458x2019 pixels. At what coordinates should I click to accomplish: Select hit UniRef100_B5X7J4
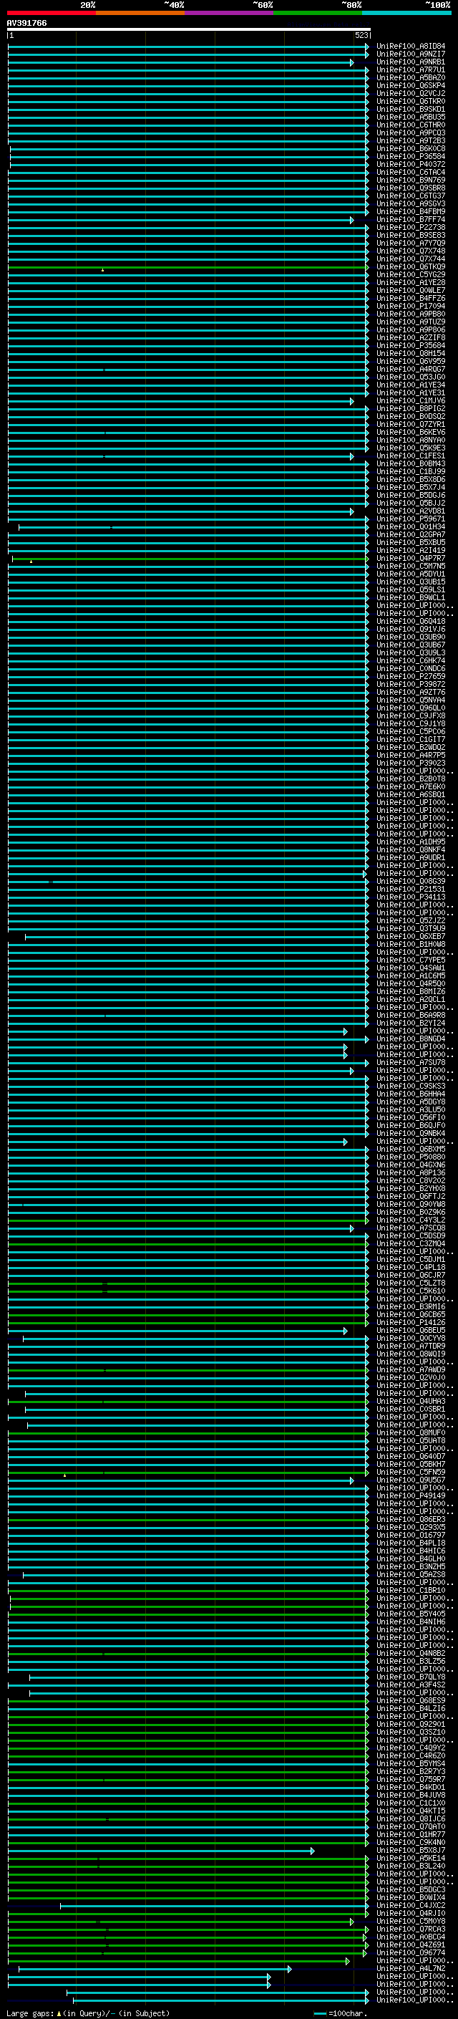pos(410,488)
